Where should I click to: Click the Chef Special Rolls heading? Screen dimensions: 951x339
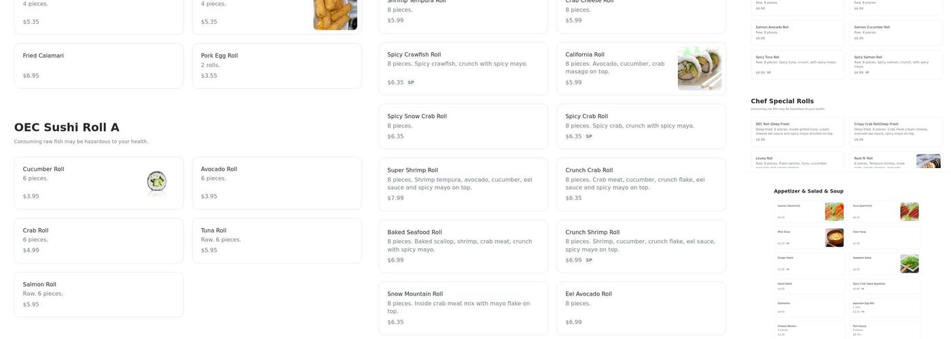click(782, 101)
